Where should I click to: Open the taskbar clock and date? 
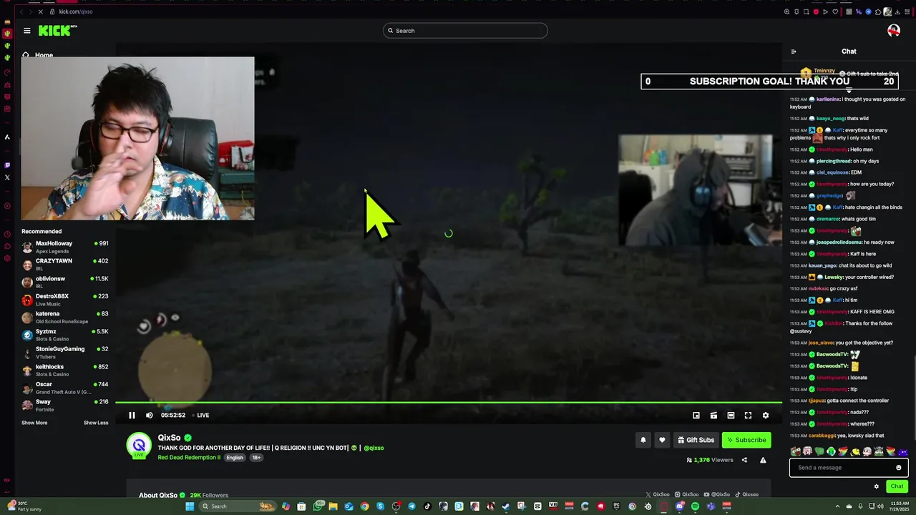tap(899, 506)
